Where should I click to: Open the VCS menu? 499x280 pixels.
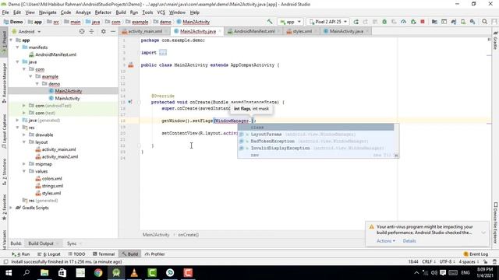tap(161, 12)
